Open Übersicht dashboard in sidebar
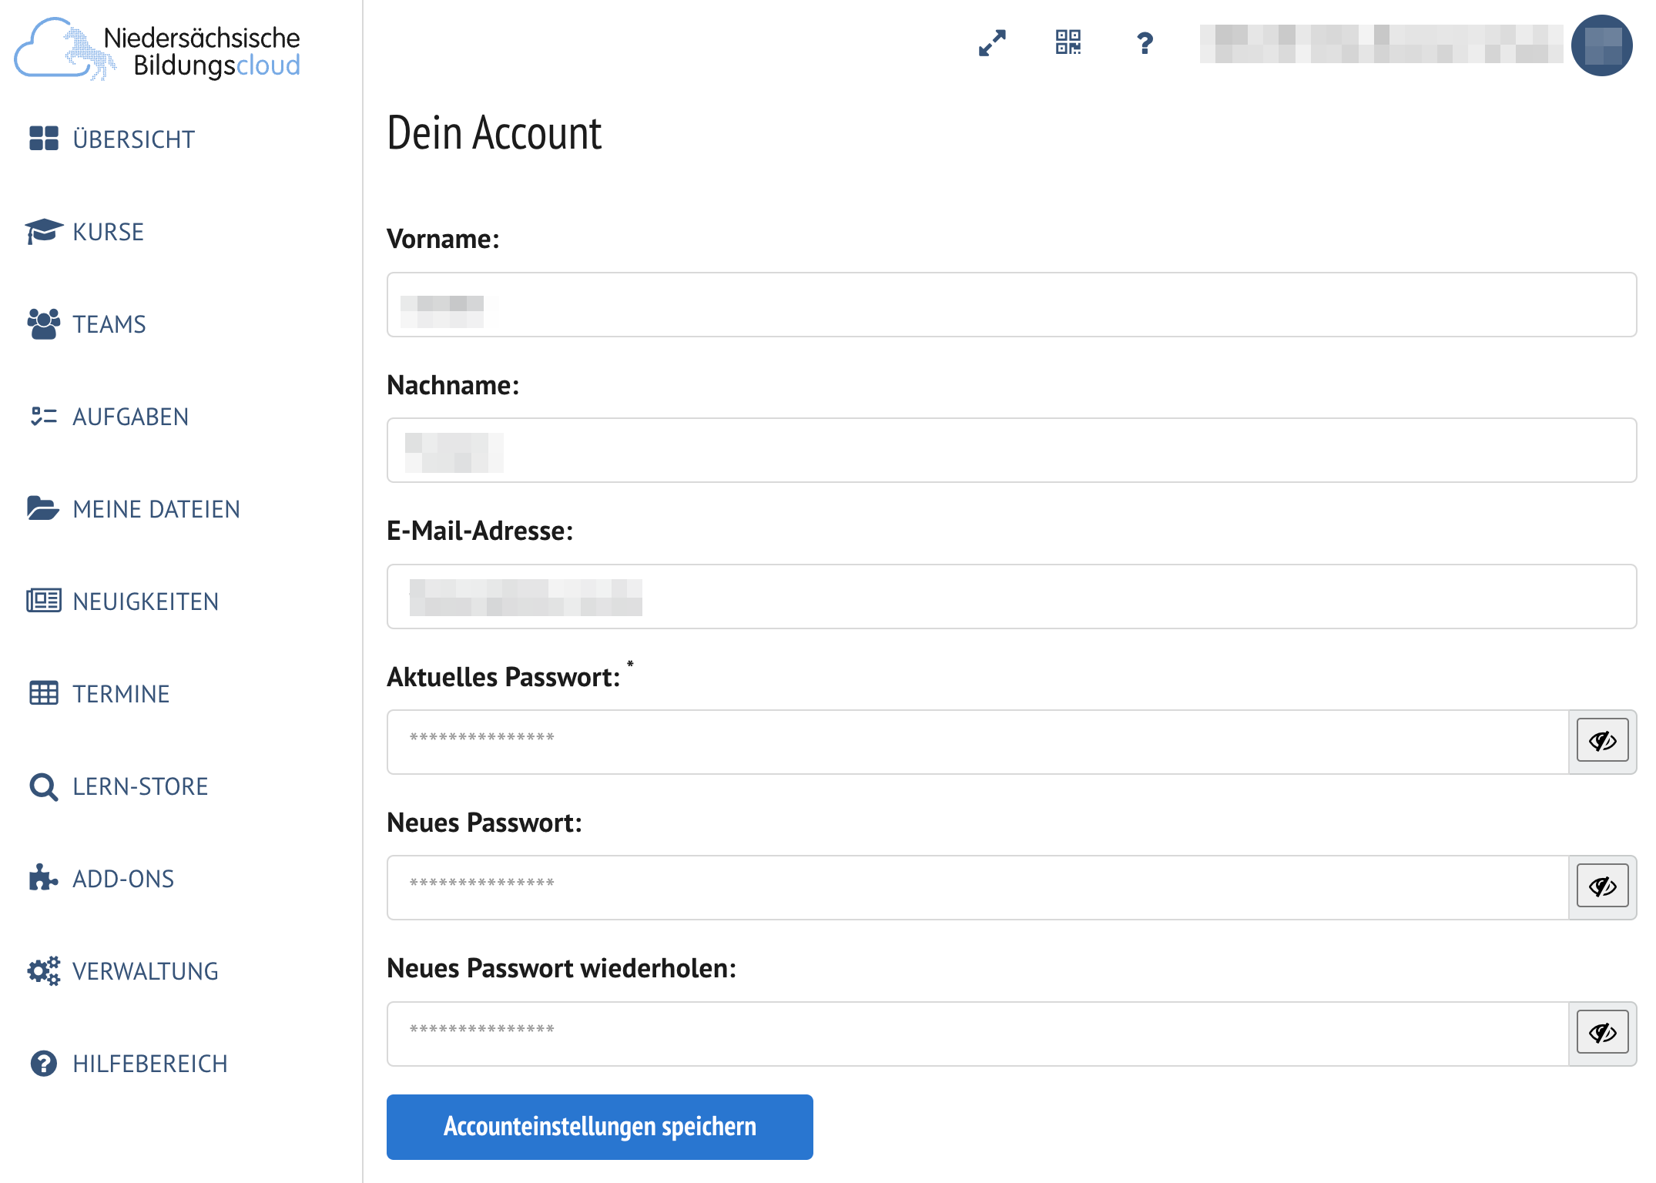 (x=112, y=139)
